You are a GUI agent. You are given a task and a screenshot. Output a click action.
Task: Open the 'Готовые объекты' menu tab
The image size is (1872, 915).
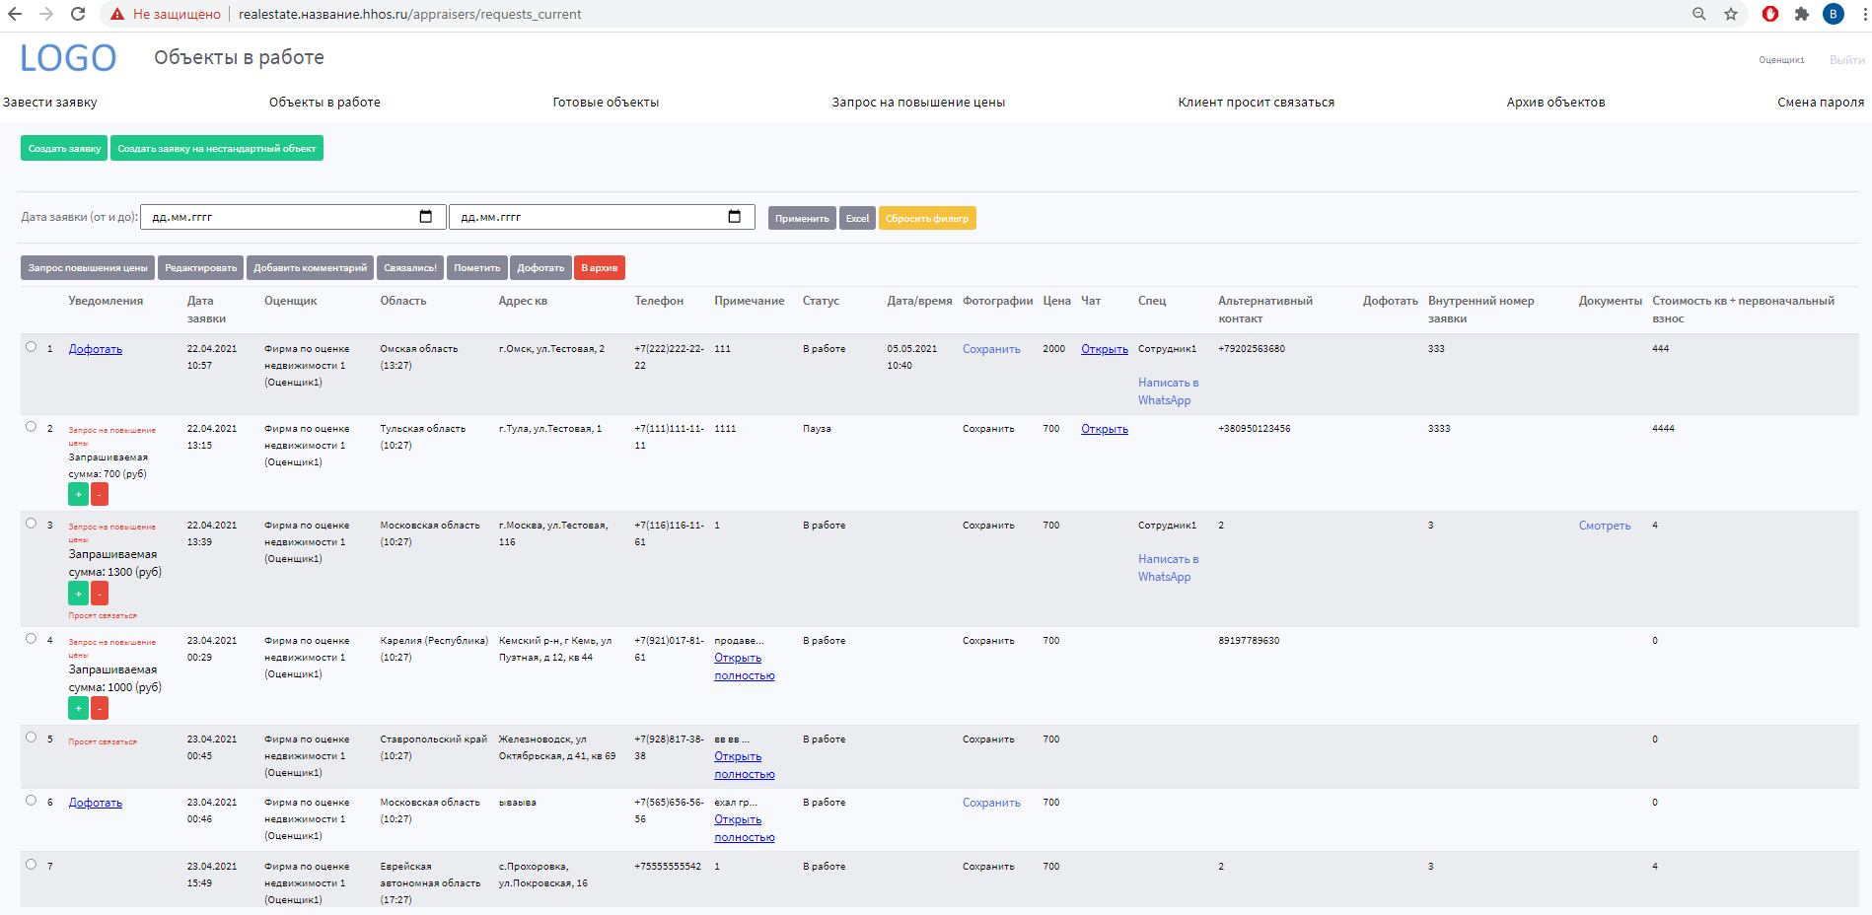coord(606,103)
